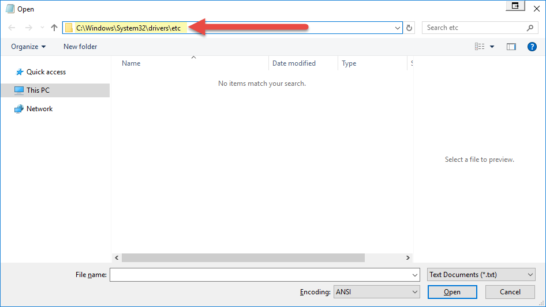Viewport: 546px width, 307px height.
Task: Go forward with the Forward arrow
Action: coord(28,28)
